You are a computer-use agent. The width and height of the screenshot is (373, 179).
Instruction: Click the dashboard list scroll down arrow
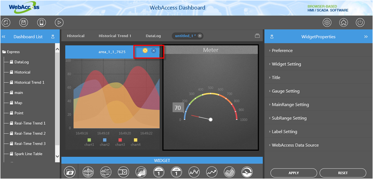tap(57, 156)
